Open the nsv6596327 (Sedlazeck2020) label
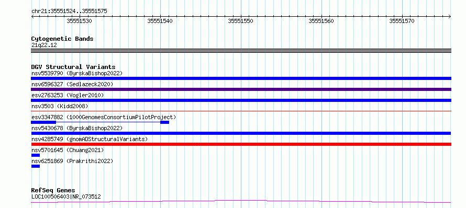Screen dimensions: 466x208 (x=72, y=84)
